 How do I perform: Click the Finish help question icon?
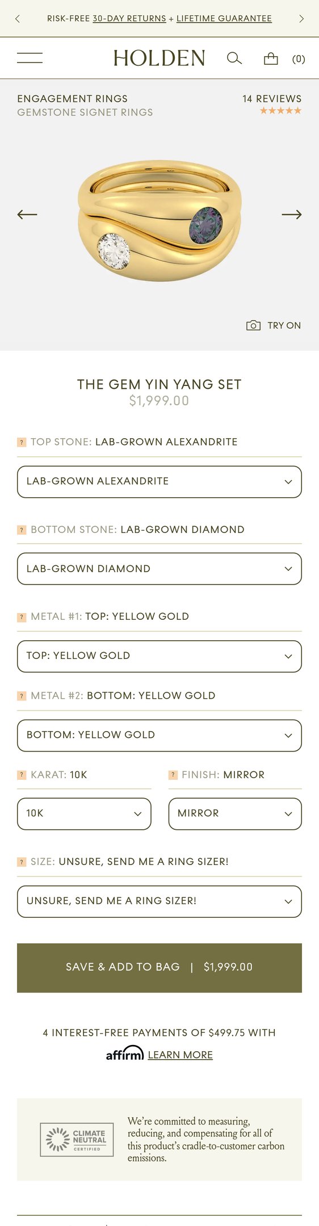[173, 775]
